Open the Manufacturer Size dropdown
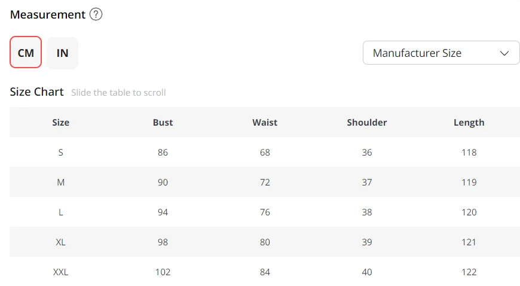The image size is (520, 286). pos(441,53)
